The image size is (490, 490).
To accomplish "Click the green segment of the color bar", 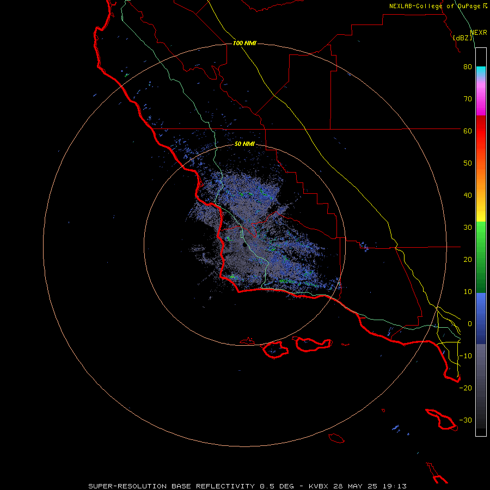I will pos(481,257).
